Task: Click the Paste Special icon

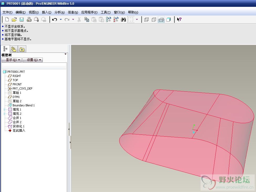Action: point(101,19)
